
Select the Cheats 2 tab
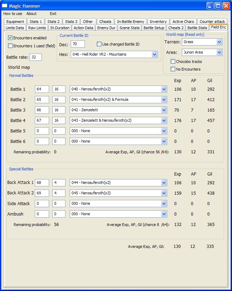pos(176,28)
